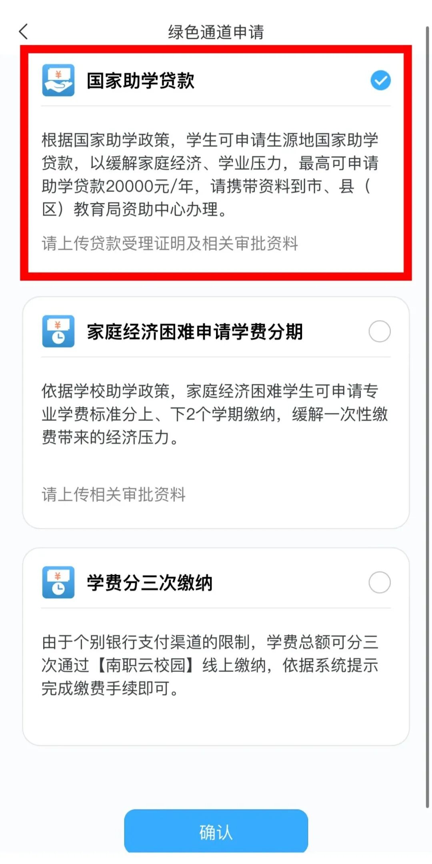The width and height of the screenshot is (432, 864).
Task: Tap the 学费分三次缴纳 clock icon
Action: (x=58, y=582)
